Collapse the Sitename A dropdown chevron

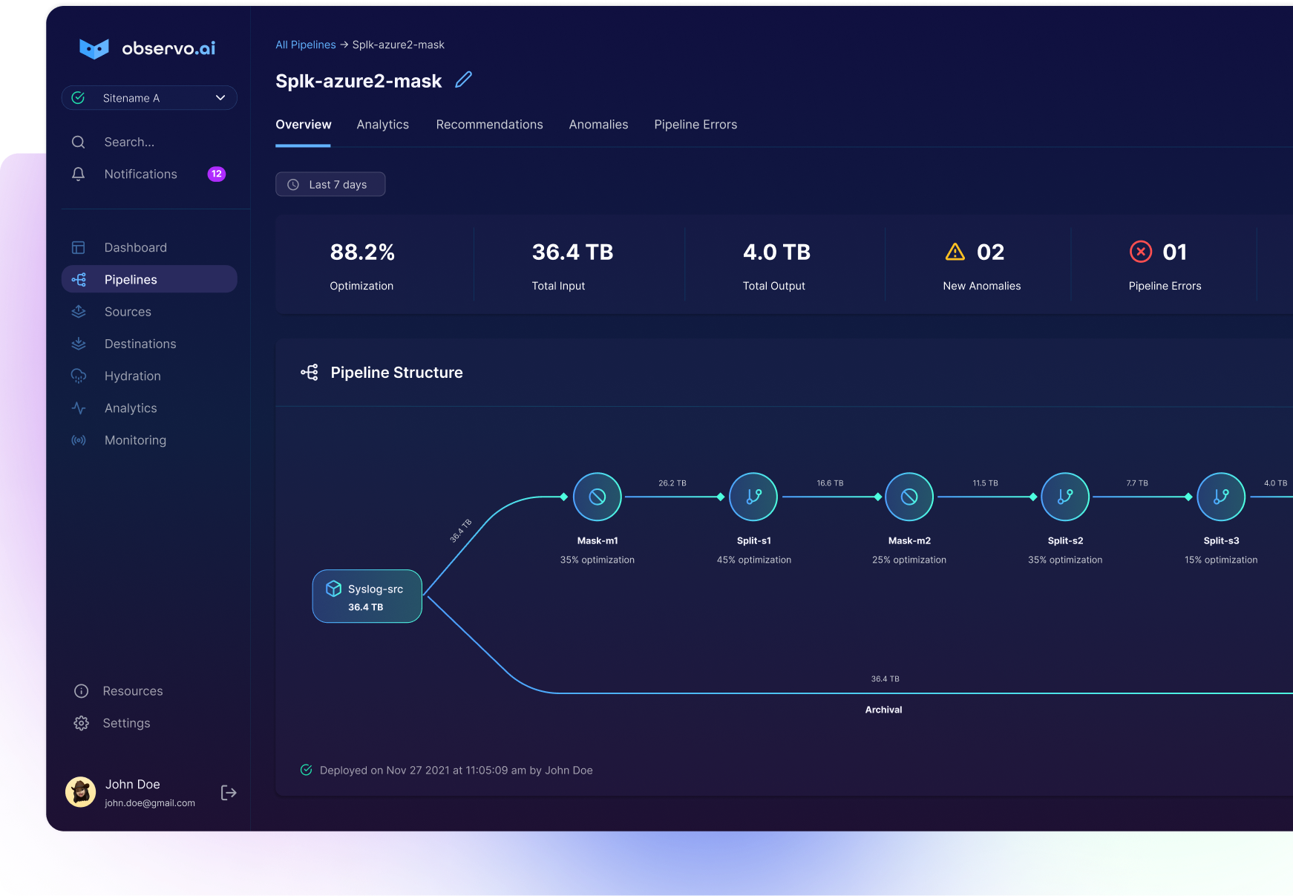coord(220,97)
